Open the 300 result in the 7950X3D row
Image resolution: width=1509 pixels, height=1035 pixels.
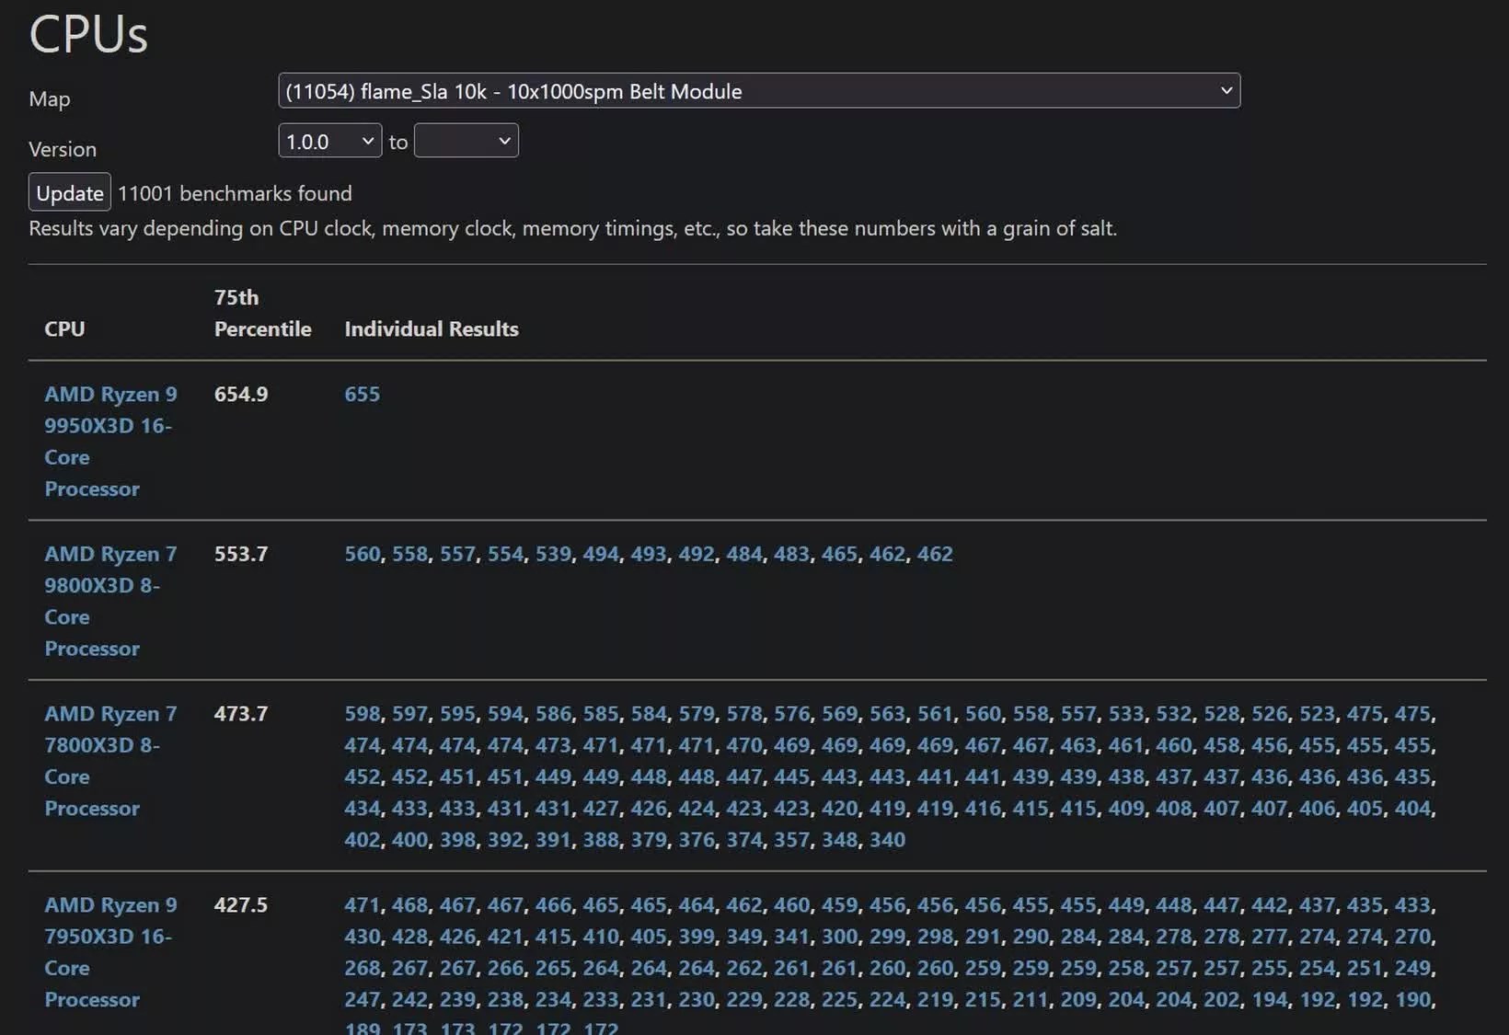[839, 937]
